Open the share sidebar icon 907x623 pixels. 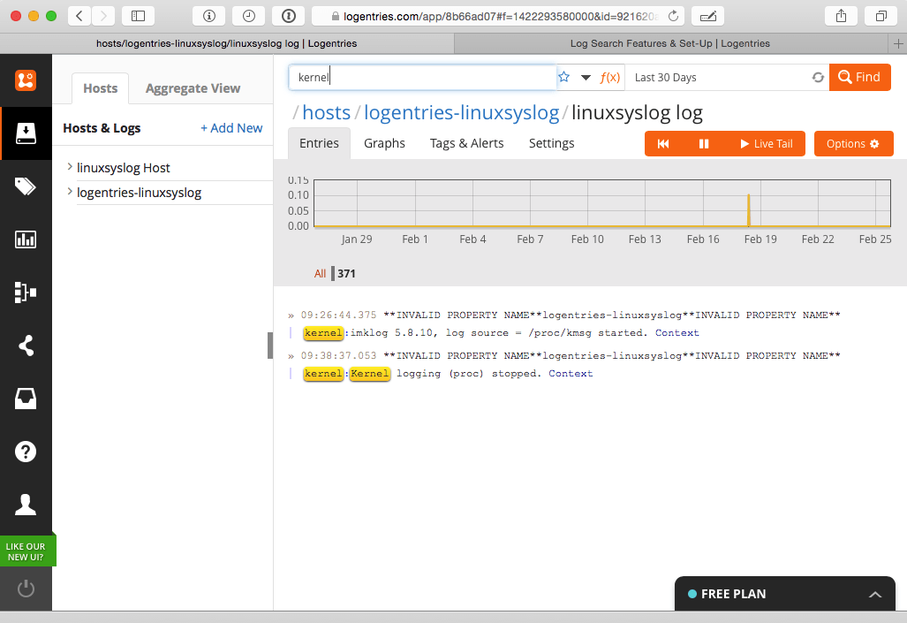point(26,346)
